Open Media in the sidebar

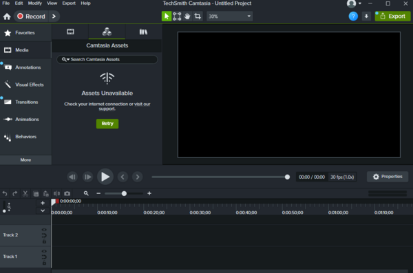coord(25,50)
